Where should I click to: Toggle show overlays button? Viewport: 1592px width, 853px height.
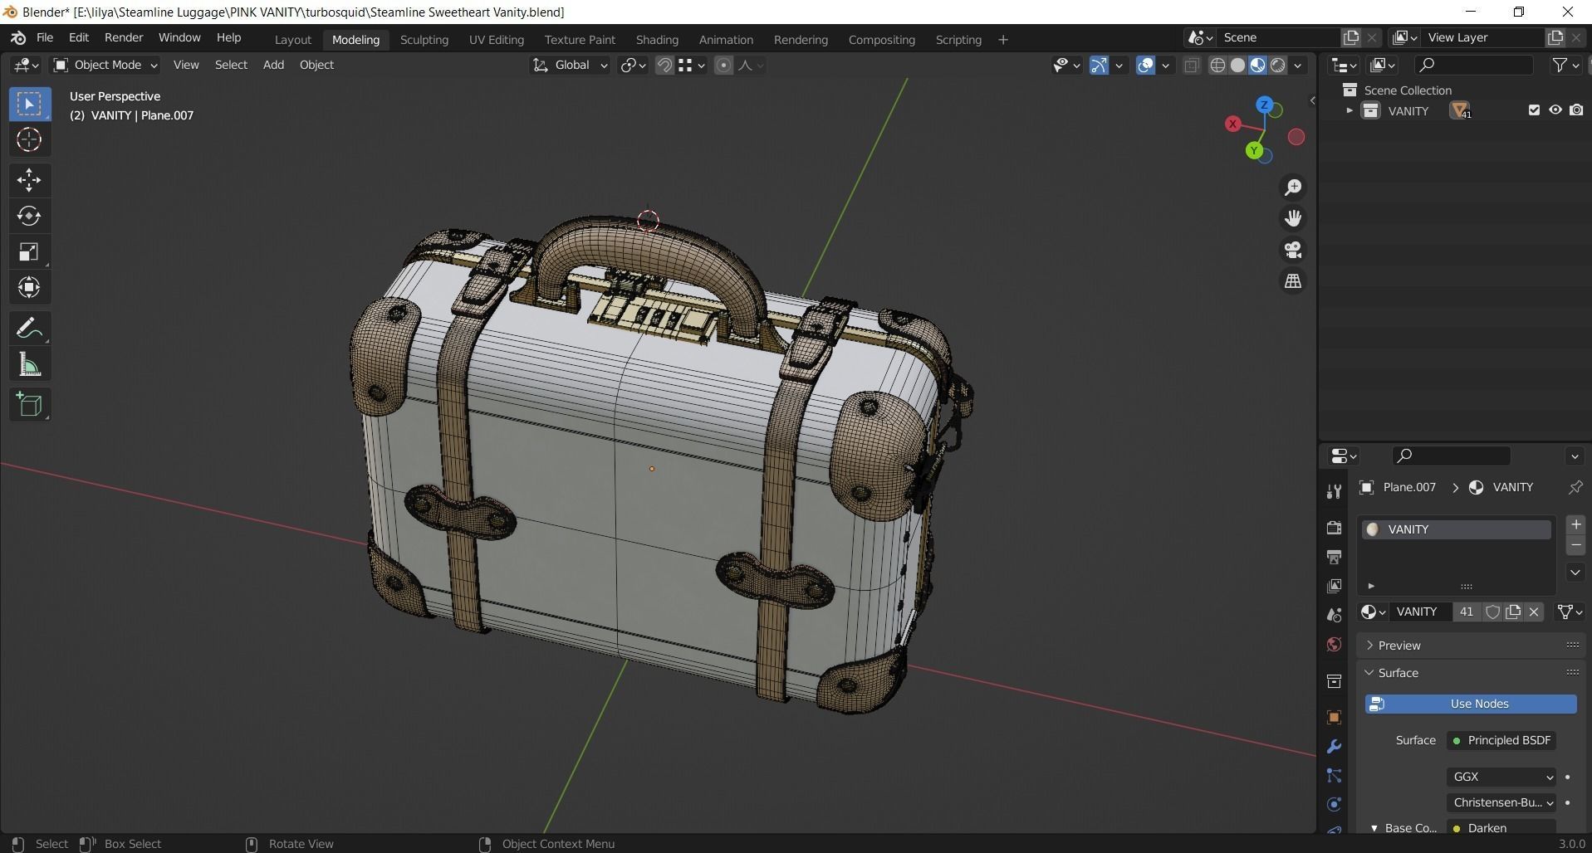tap(1145, 65)
